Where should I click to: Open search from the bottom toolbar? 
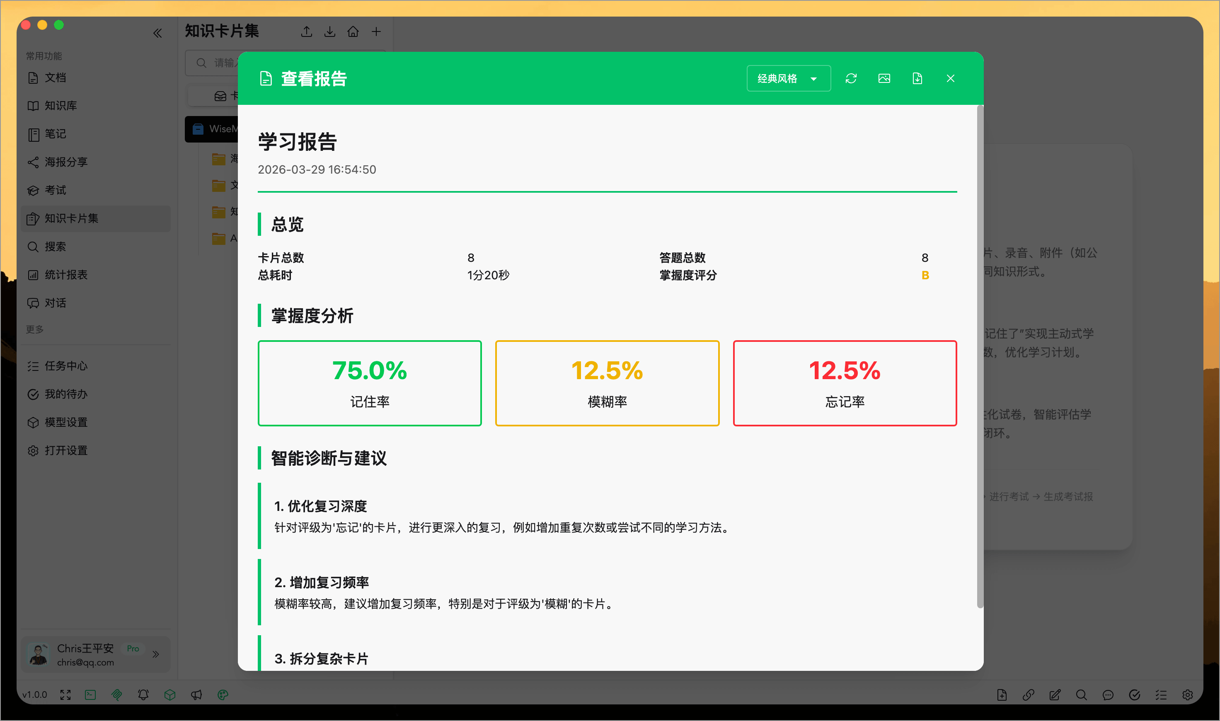point(1081,695)
